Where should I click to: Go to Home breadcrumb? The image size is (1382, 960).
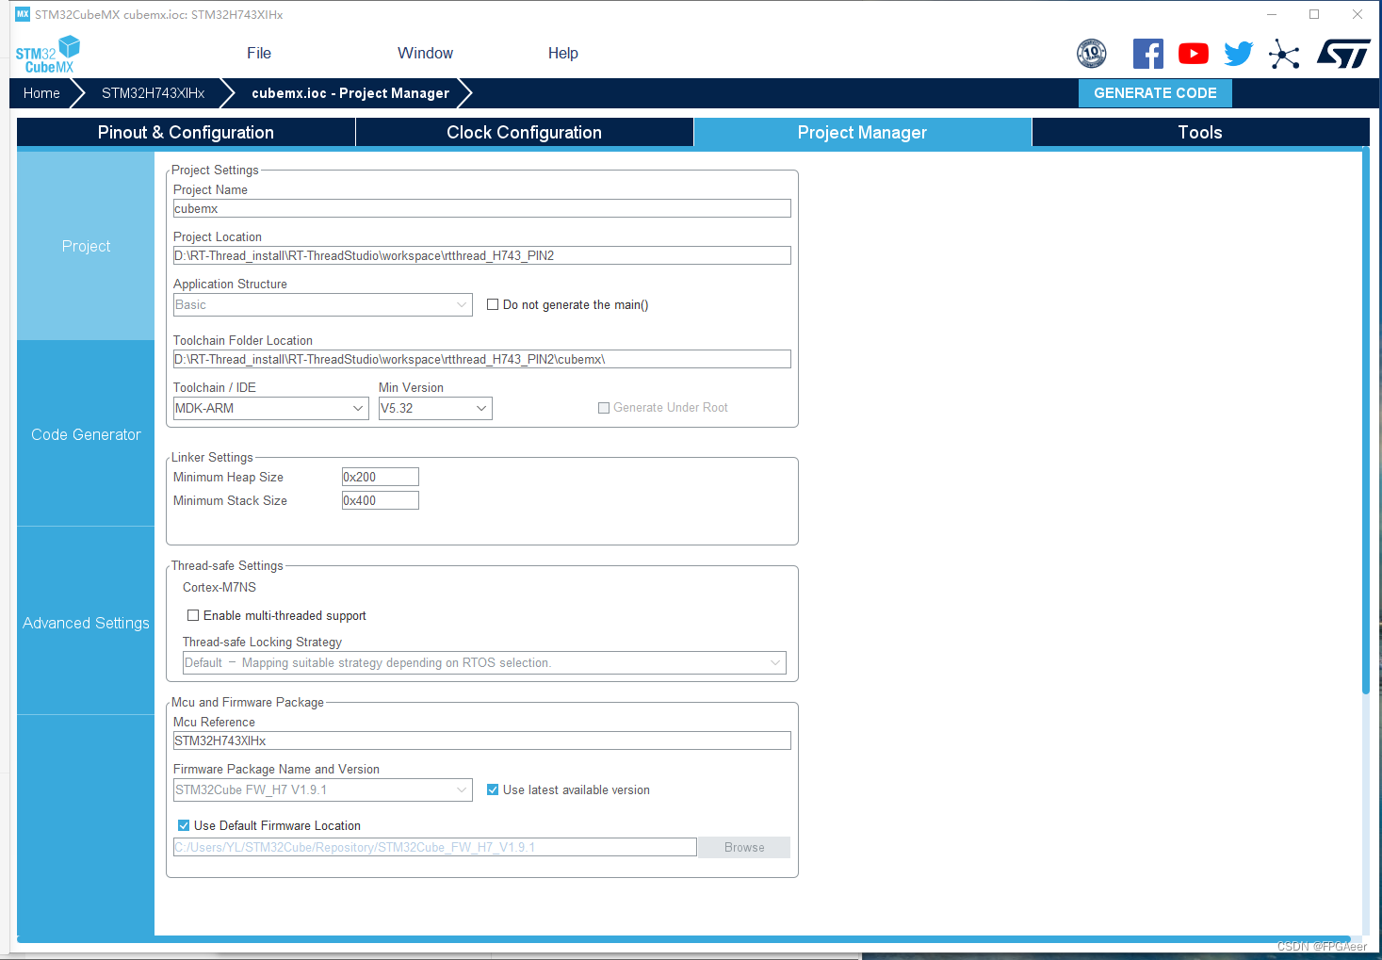tap(41, 93)
